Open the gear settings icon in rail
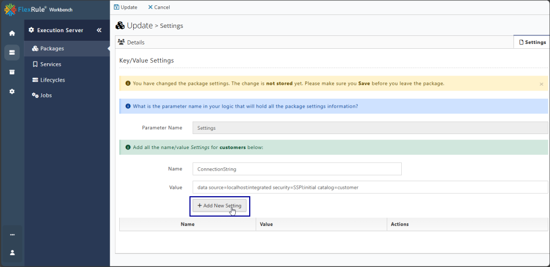Image resolution: width=550 pixels, height=267 pixels. click(12, 91)
